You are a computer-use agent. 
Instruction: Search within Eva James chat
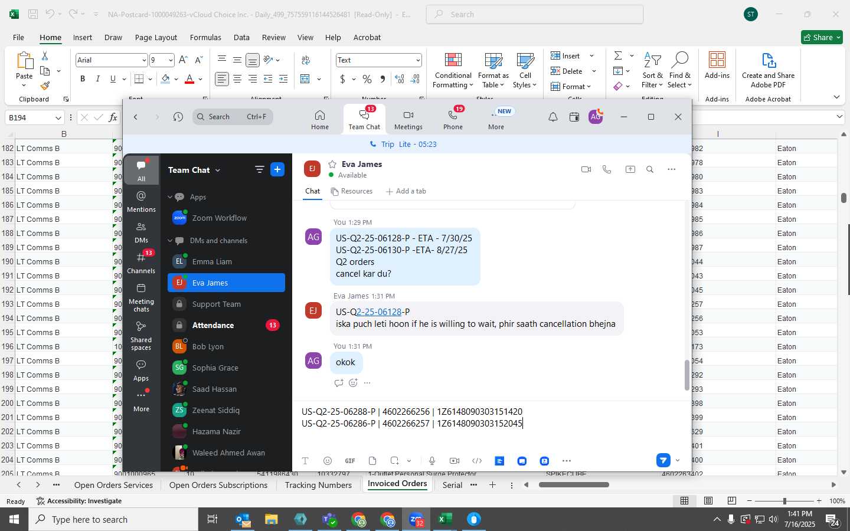[x=650, y=169]
